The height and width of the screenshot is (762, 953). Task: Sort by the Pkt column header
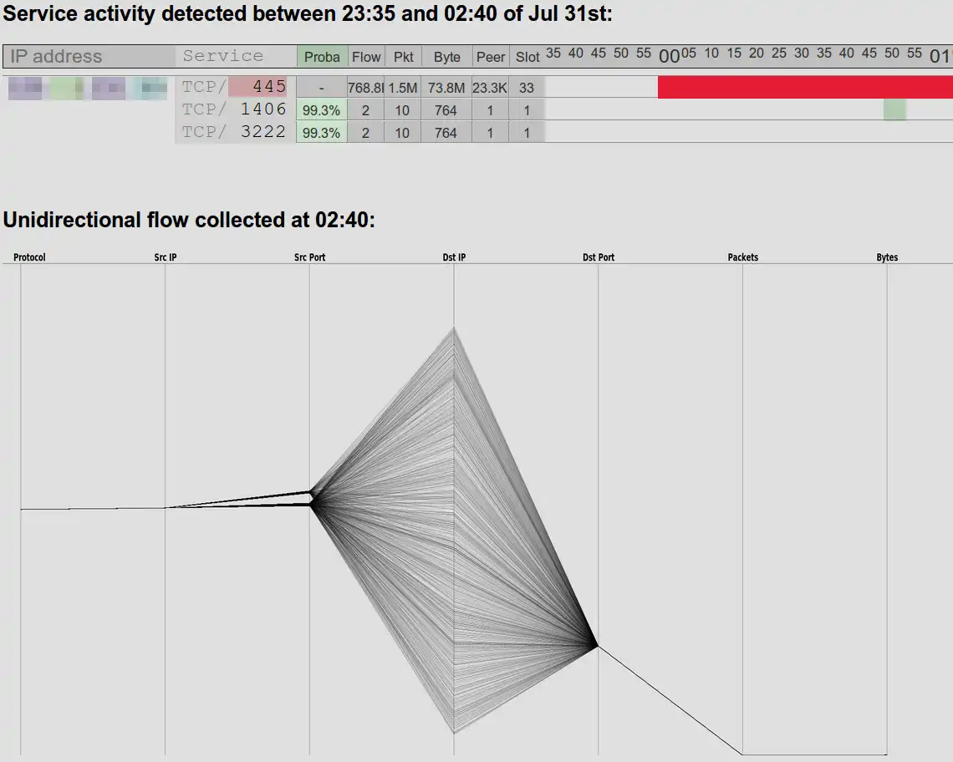[x=403, y=57]
